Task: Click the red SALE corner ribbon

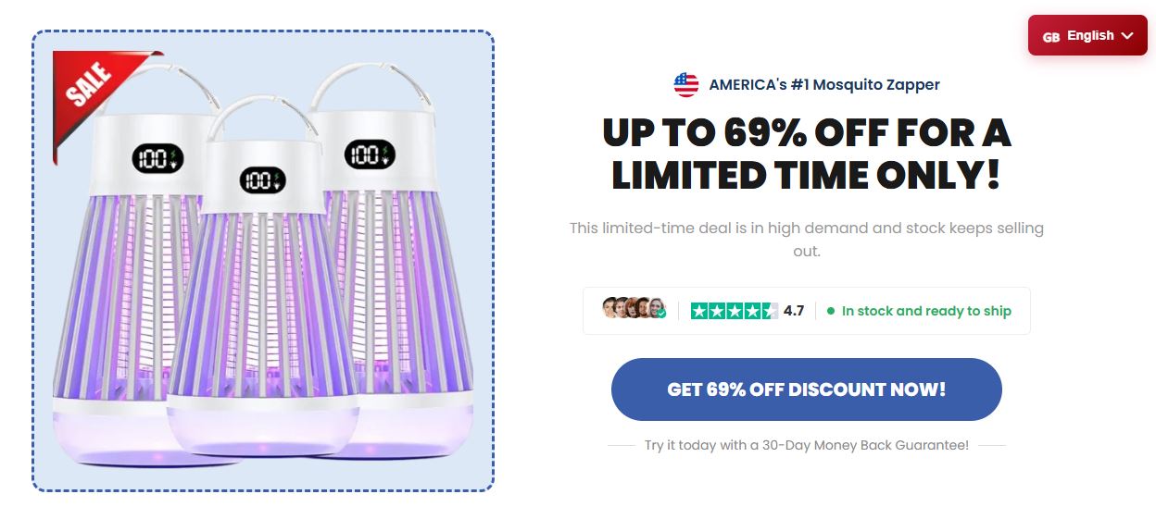Action: pos(91,91)
